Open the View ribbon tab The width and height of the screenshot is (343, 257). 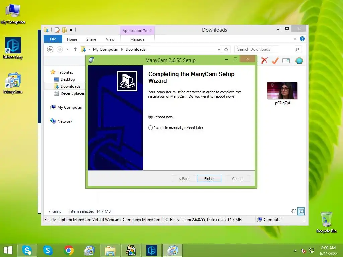(110, 39)
